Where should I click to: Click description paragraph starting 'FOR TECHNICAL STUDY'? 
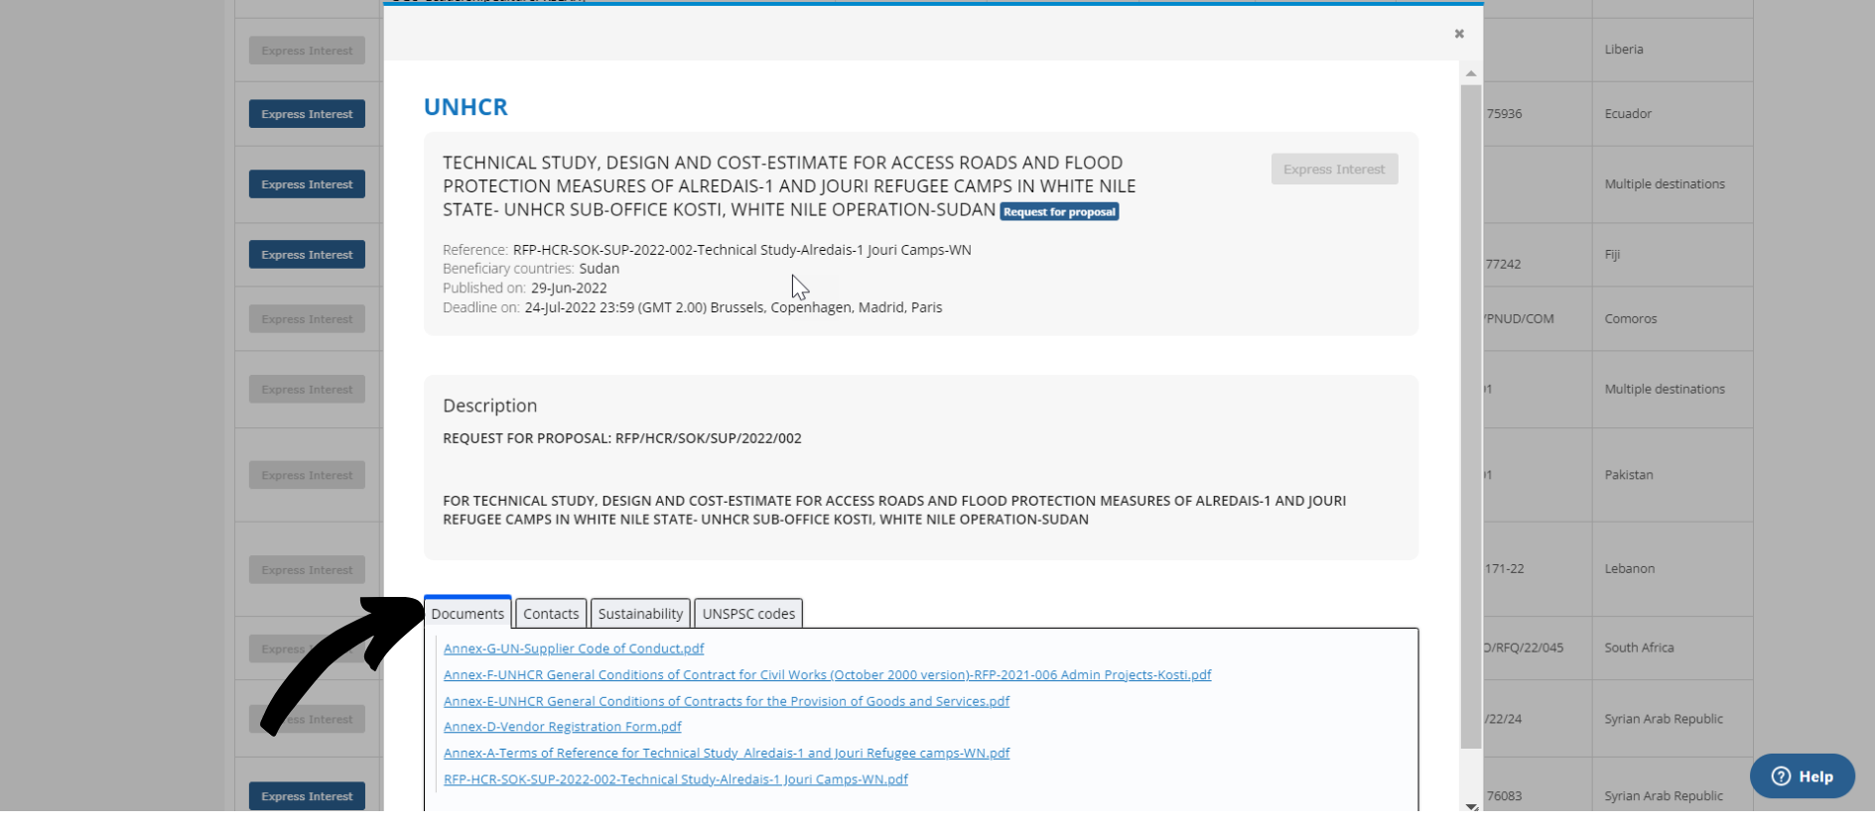pyautogui.click(x=894, y=510)
